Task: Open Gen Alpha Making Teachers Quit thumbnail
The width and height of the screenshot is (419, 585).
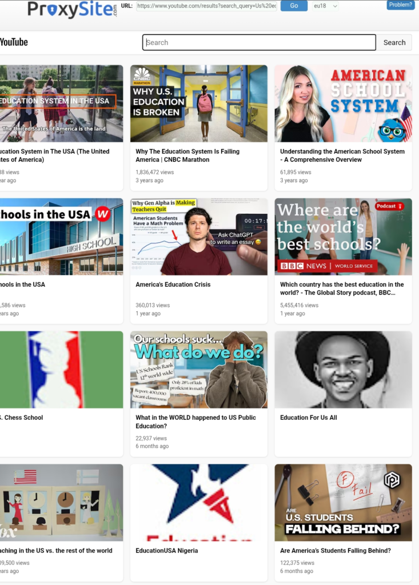Action: 199,237
